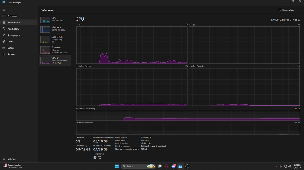Open the clock showing 8:26 PM

pos(297,166)
